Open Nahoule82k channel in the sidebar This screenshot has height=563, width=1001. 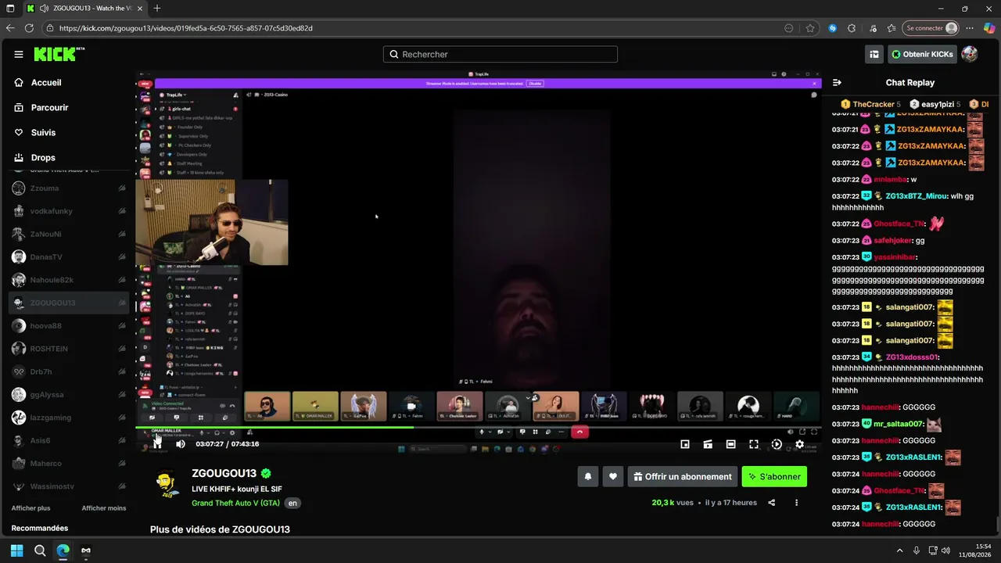coord(69,280)
